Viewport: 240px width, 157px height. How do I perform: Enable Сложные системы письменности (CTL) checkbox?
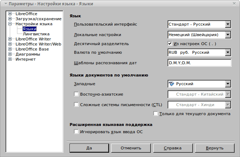[76, 105]
